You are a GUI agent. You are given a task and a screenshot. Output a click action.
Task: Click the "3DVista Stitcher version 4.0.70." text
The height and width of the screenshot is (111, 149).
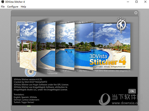click(x=28, y=79)
